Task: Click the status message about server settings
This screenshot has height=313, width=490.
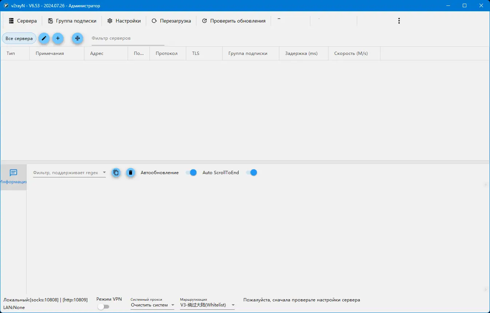Action: coord(302,300)
